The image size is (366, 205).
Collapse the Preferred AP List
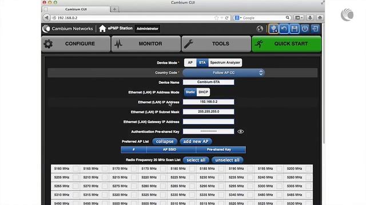pyautogui.click(x=165, y=141)
